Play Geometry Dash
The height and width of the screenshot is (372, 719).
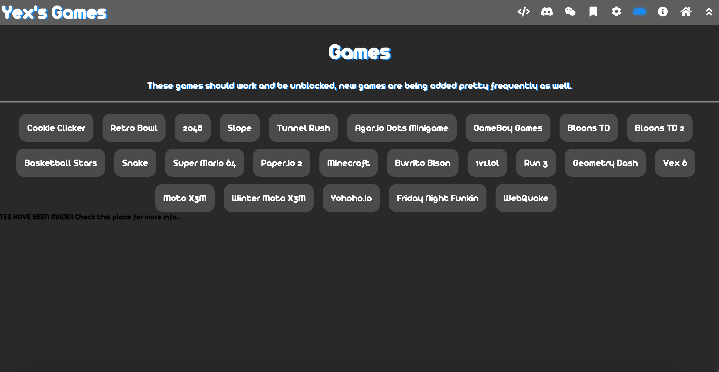[605, 163]
